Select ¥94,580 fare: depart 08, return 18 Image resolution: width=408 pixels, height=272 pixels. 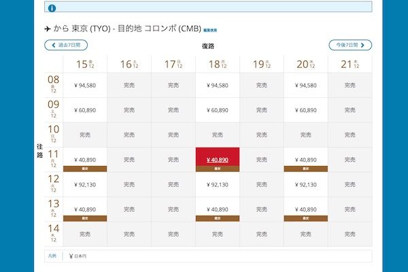pos(218,86)
